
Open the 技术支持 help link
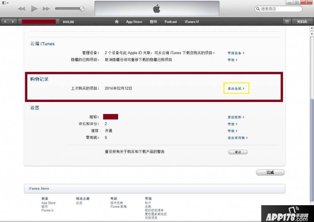click(x=117, y=203)
